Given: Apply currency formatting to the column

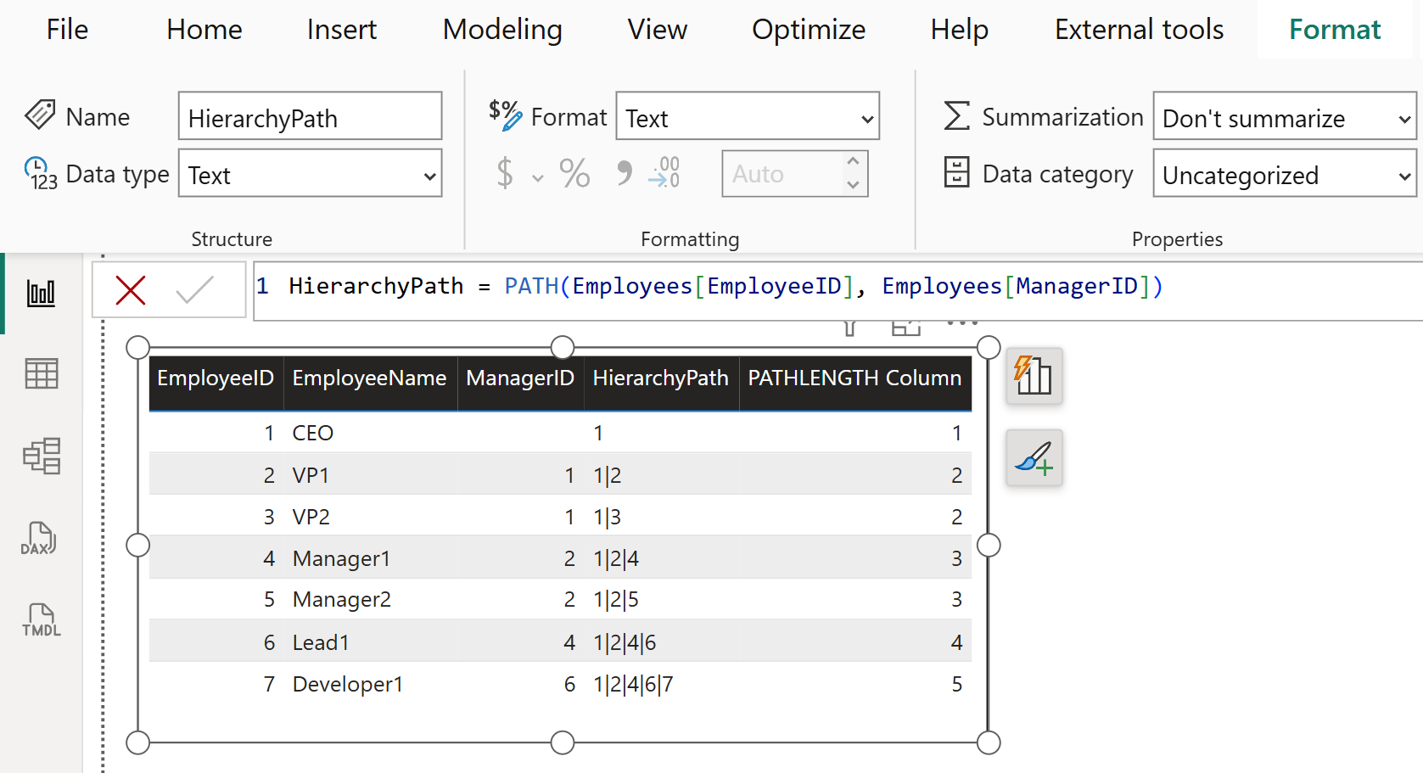Looking at the screenshot, I should (505, 173).
